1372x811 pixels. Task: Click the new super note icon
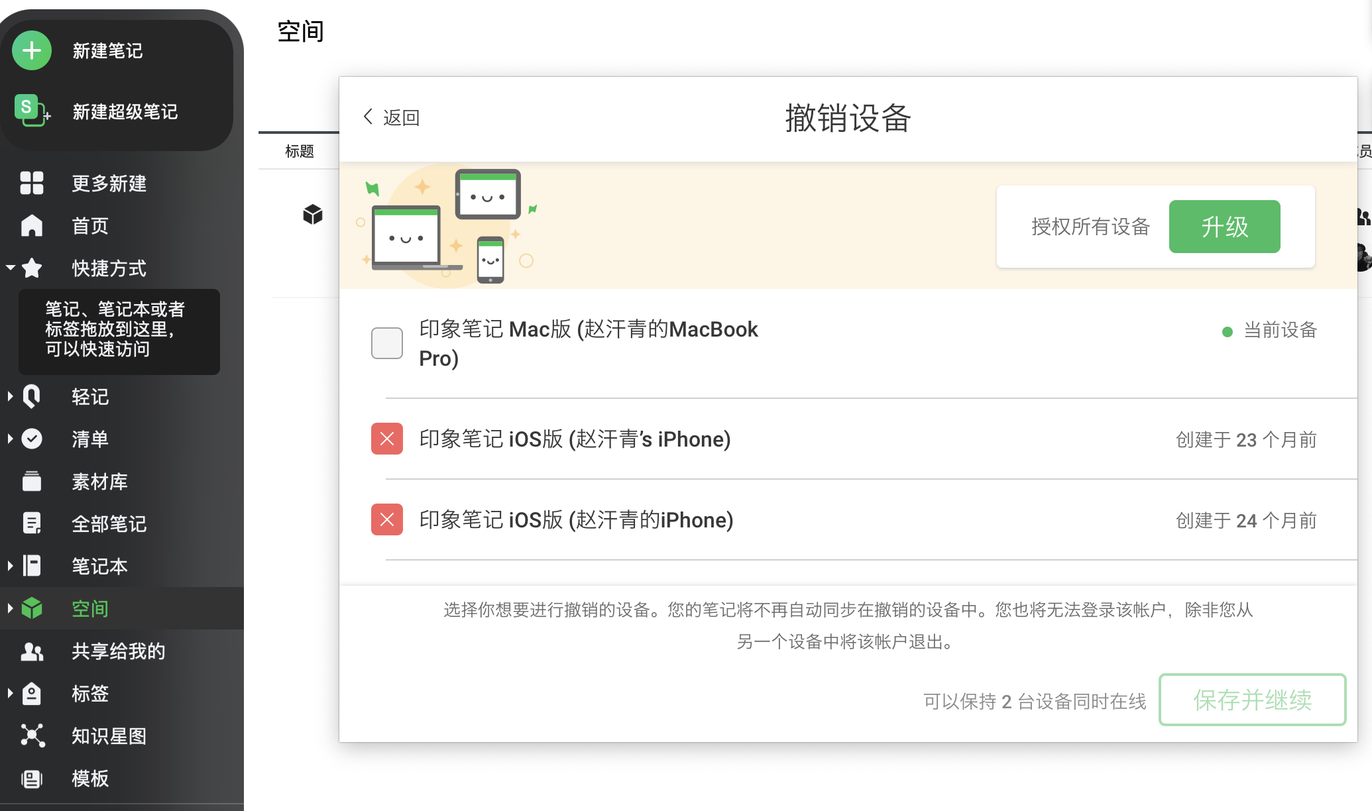click(x=31, y=111)
